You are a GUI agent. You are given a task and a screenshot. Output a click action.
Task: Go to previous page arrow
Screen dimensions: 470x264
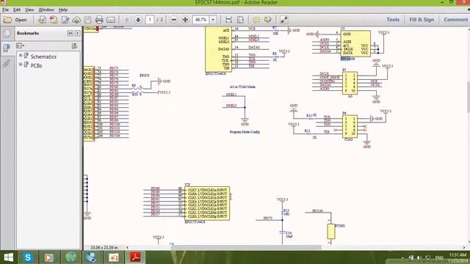[x=127, y=20]
